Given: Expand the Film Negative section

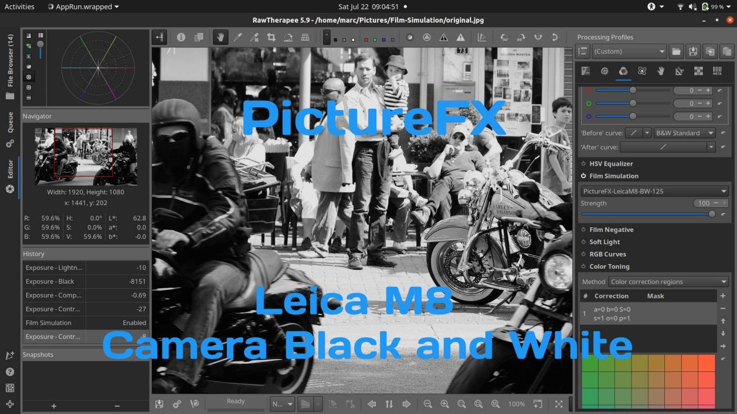Looking at the screenshot, I should (611, 230).
